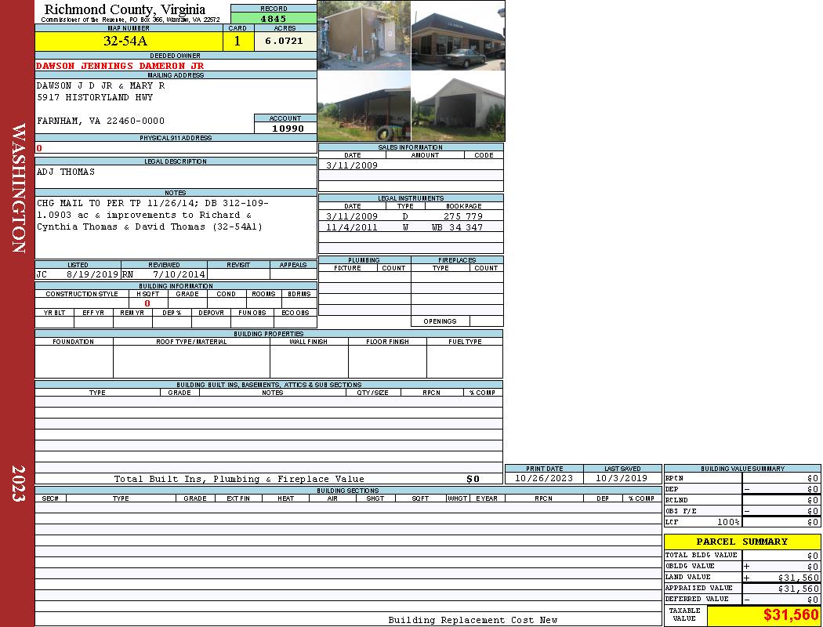
Task: Select the print date 10/26/2023 cell
Action: click(544, 478)
